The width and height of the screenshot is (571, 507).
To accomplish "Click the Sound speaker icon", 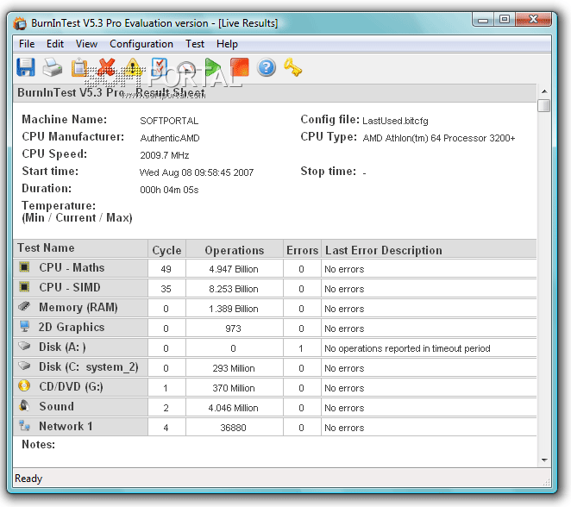I will pyautogui.click(x=24, y=405).
